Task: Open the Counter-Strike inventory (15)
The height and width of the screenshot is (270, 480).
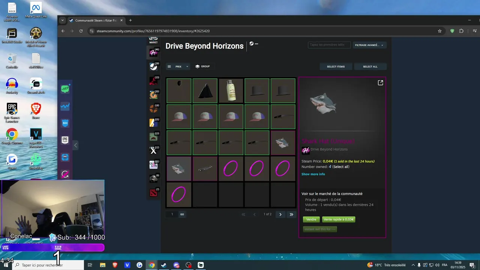Action: (x=153, y=123)
